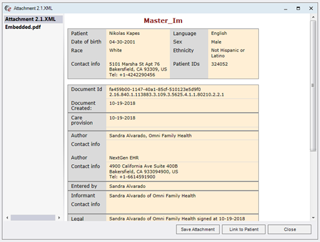Click Bakersfield, CA 93309, US patient address line

(x=138, y=69)
